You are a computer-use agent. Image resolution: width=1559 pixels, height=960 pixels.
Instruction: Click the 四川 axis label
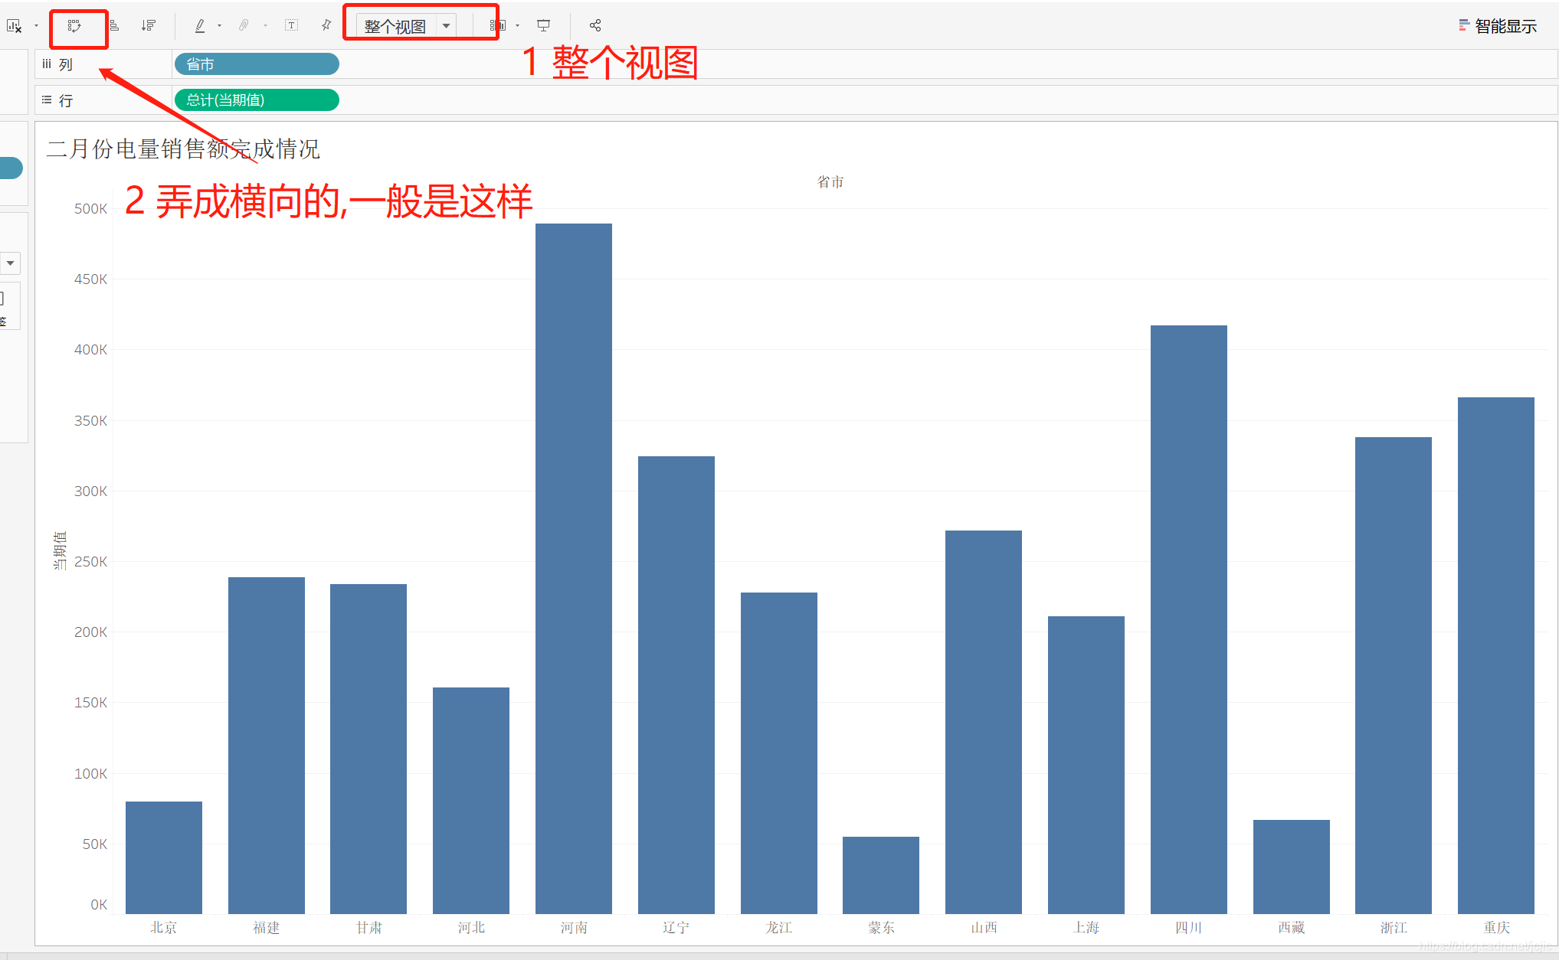click(x=1189, y=928)
